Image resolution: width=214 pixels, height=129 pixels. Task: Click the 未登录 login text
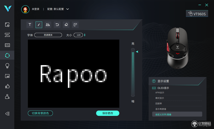(36, 9)
